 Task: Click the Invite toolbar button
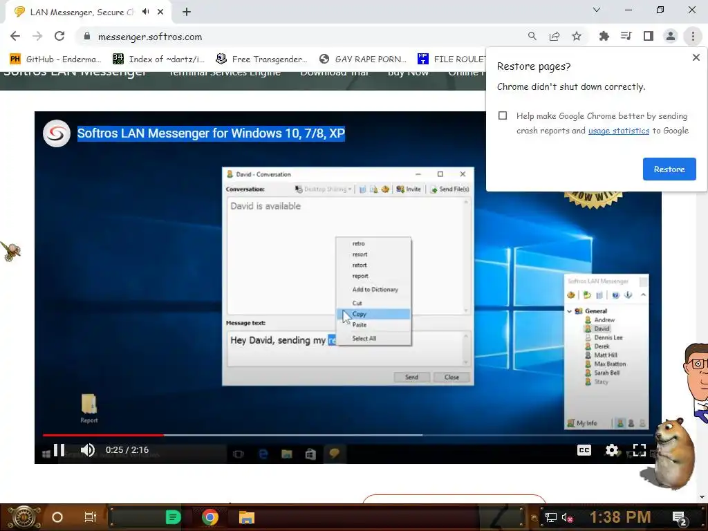pyautogui.click(x=409, y=189)
